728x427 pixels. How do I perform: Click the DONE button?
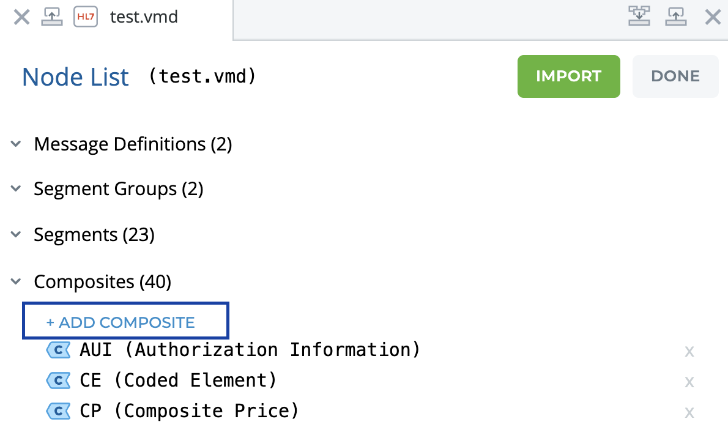tap(675, 76)
